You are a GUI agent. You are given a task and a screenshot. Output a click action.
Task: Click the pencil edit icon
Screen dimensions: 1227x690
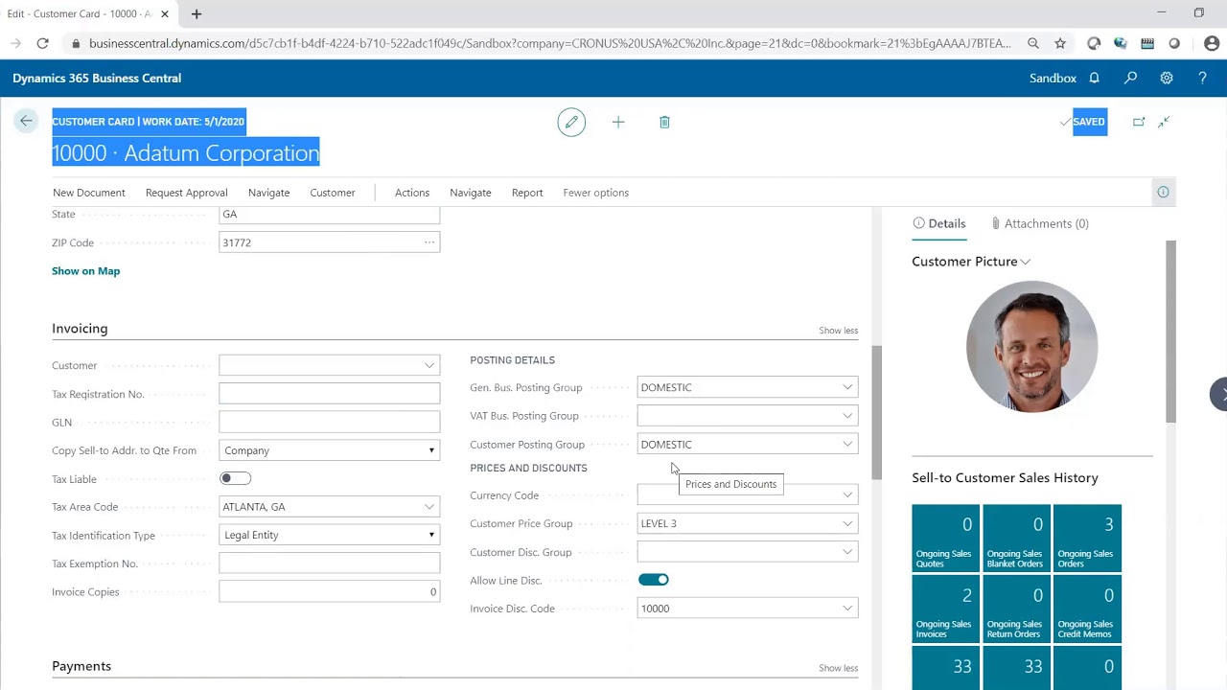click(571, 122)
